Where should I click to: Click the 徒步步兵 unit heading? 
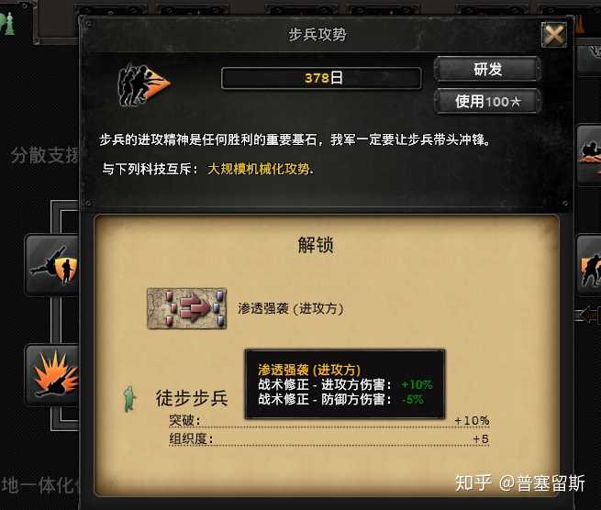coord(192,398)
